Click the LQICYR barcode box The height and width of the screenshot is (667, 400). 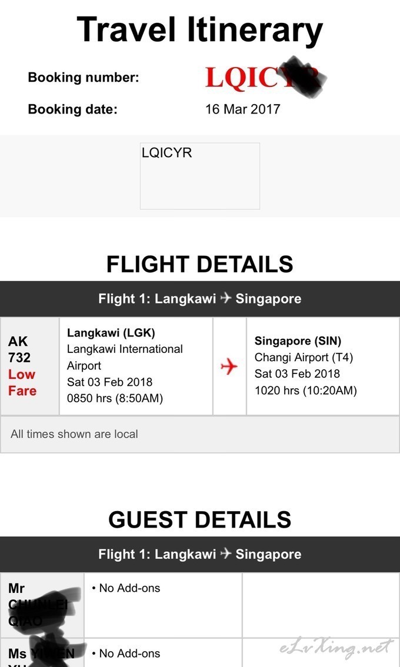point(200,176)
